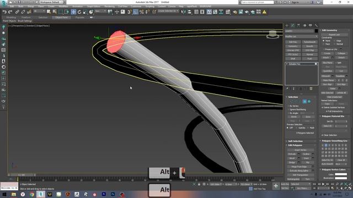This screenshot has width=353, height=198.
Task: Toggle the Percent Snap button
Action: (141, 12)
